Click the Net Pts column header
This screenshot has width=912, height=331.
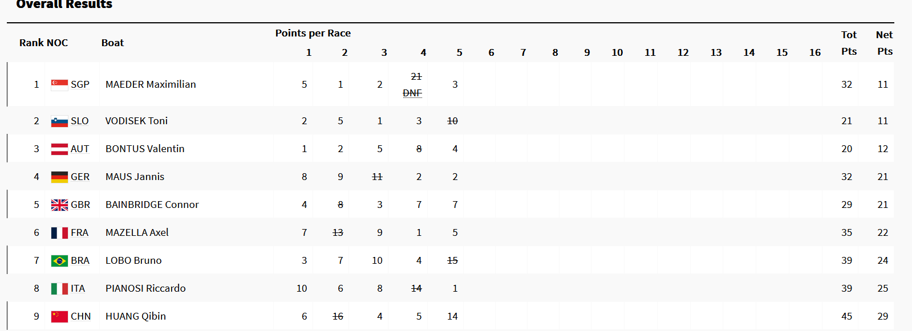click(x=885, y=43)
